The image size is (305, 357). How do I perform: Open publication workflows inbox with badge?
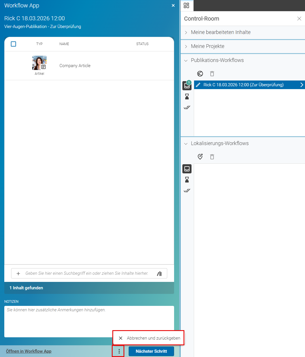187,86
